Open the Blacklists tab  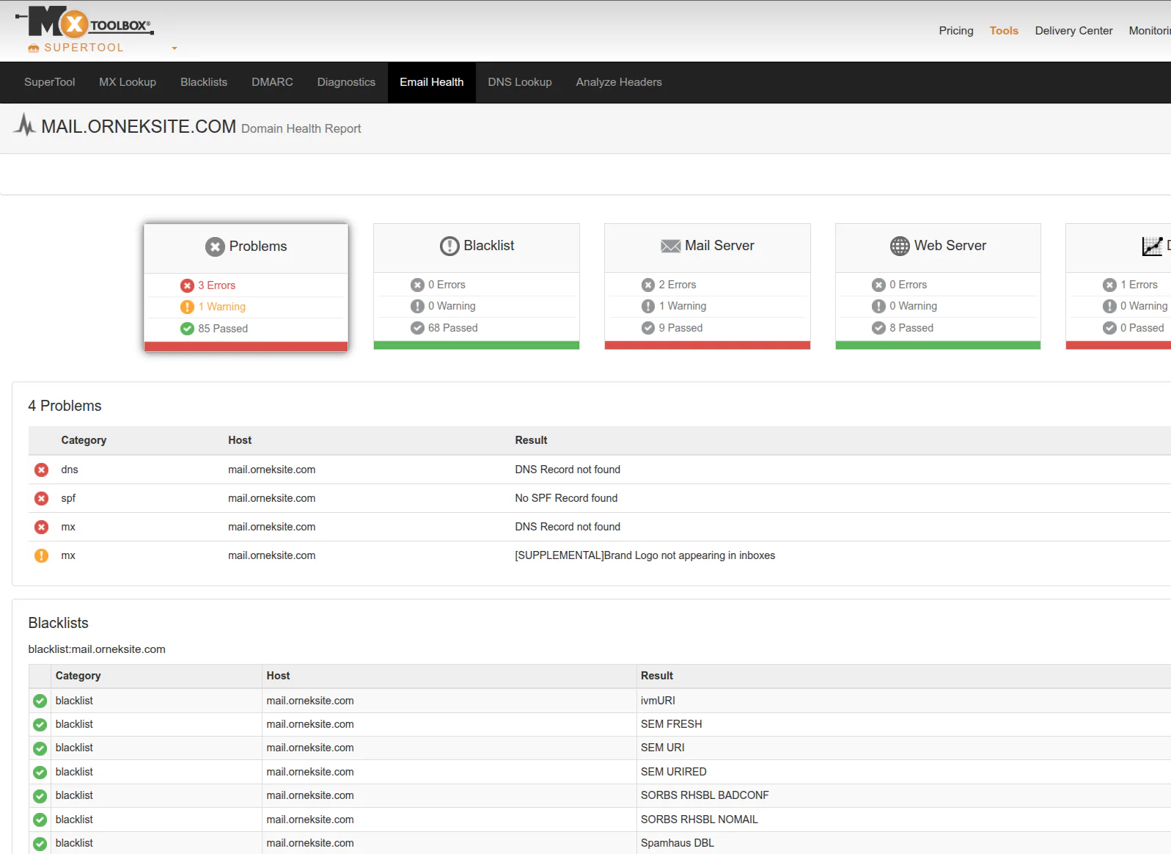click(204, 82)
